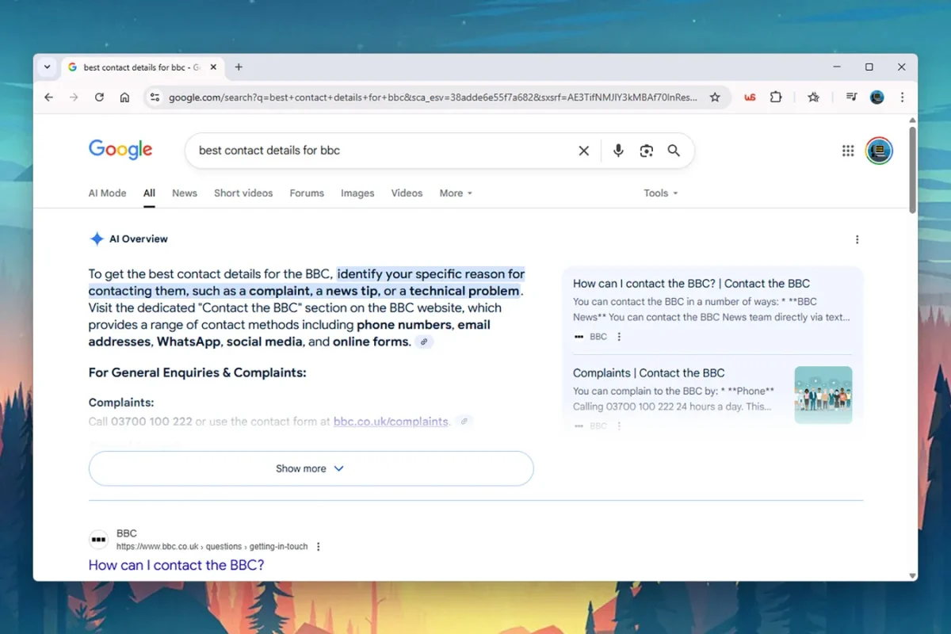
Task: Open the tab search dropdown arrow
Action: pos(48,67)
